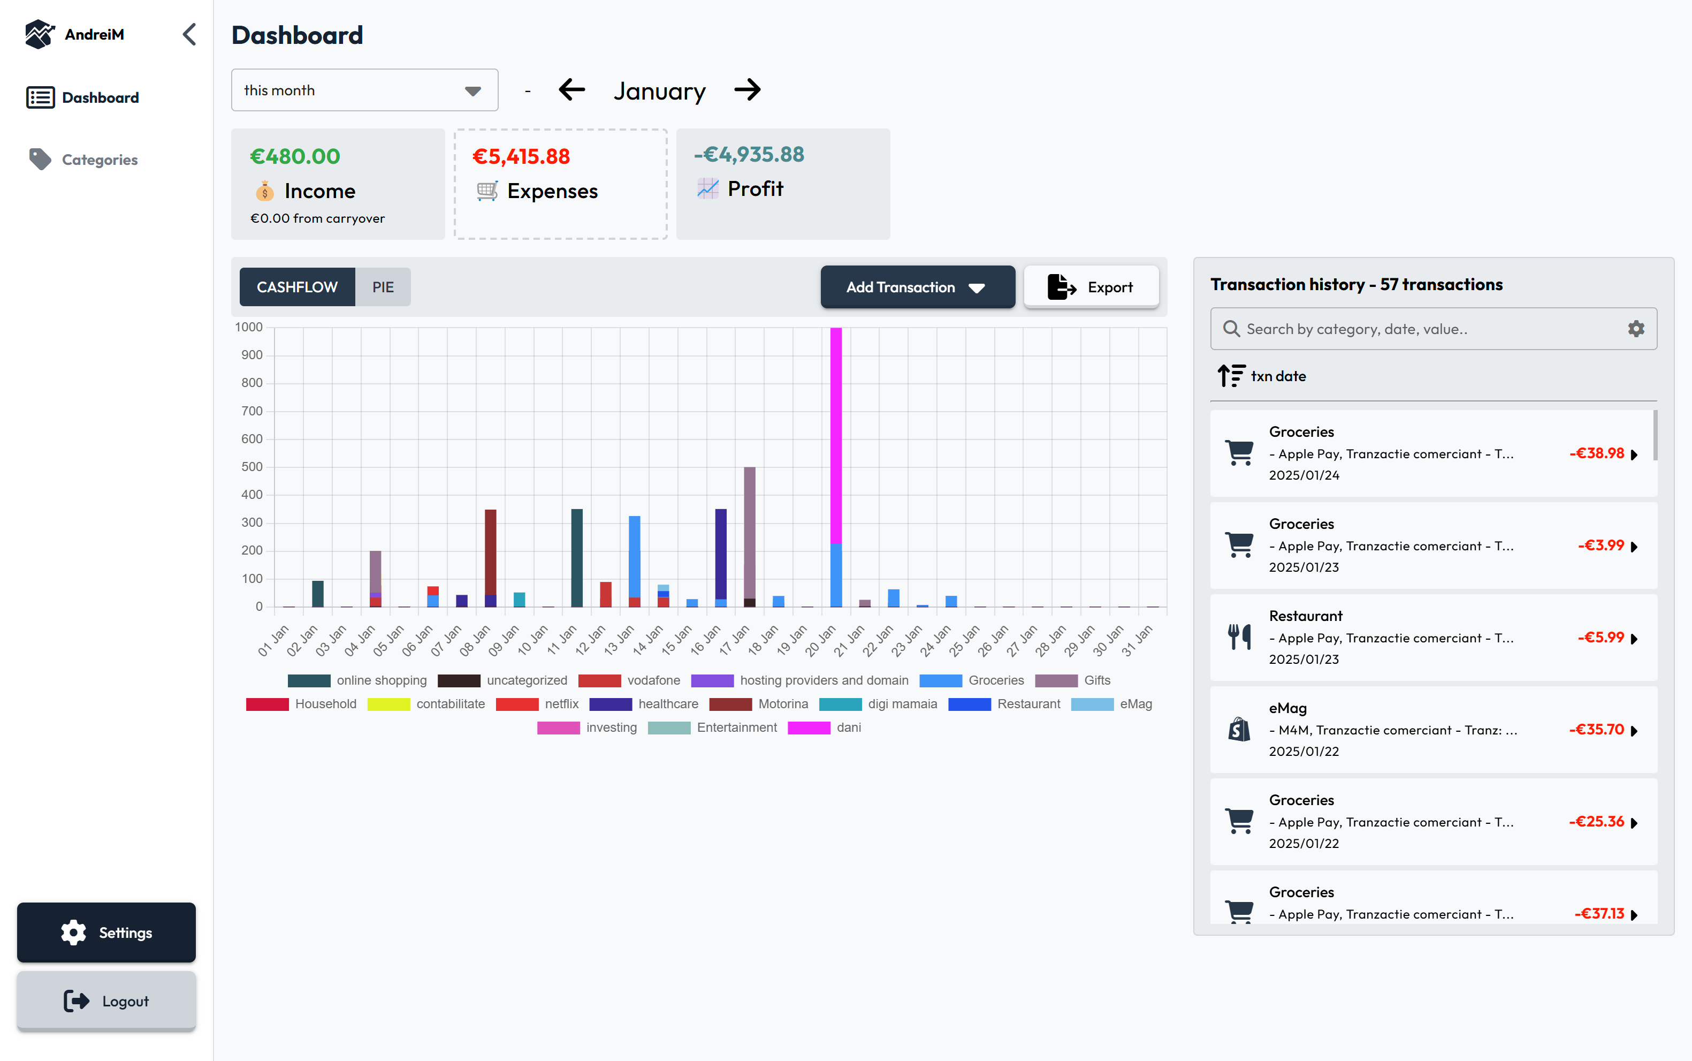Image resolution: width=1692 pixels, height=1061 pixels.
Task: Open Categories from the sidebar
Action: coord(83,160)
